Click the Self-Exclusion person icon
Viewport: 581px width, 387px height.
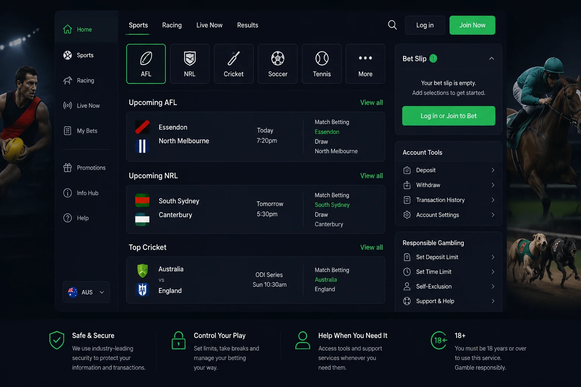[x=407, y=286]
